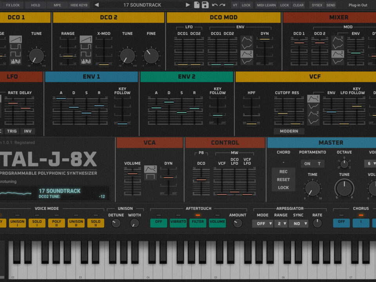Click the redo arrow icon
This screenshot has width=376, height=282.
222,5
